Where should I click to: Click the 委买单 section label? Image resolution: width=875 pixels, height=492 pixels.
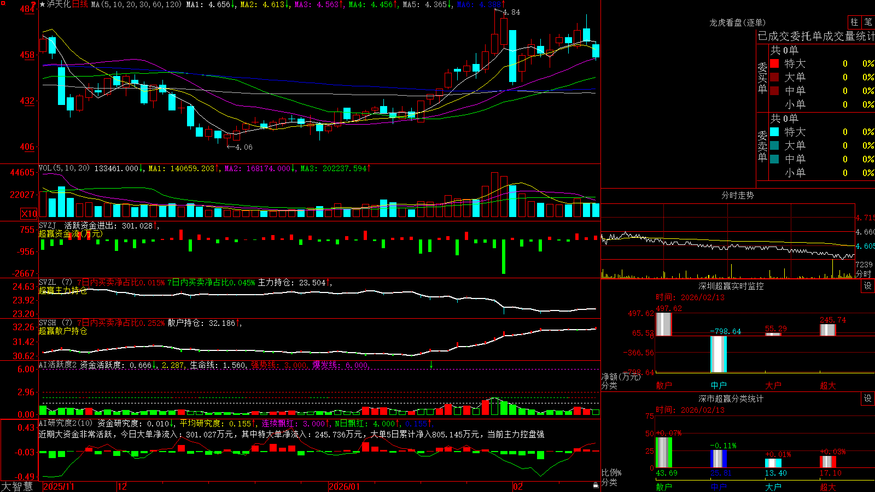pos(762,78)
